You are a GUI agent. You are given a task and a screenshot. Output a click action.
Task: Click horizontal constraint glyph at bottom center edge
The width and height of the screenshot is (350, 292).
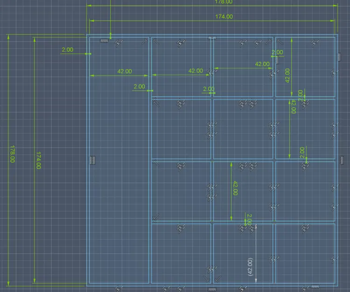212,290
